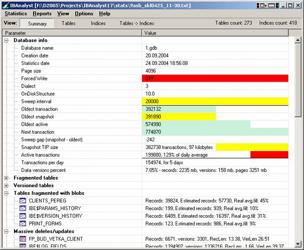
Task: Switch to the Indices view tab
Action: point(98,23)
